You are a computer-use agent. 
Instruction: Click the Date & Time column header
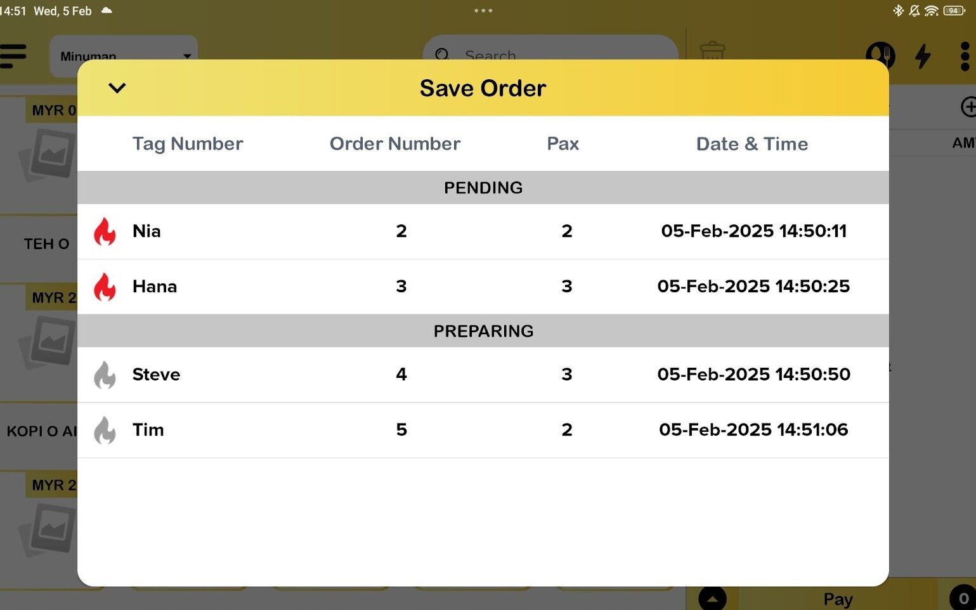pos(752,144)
